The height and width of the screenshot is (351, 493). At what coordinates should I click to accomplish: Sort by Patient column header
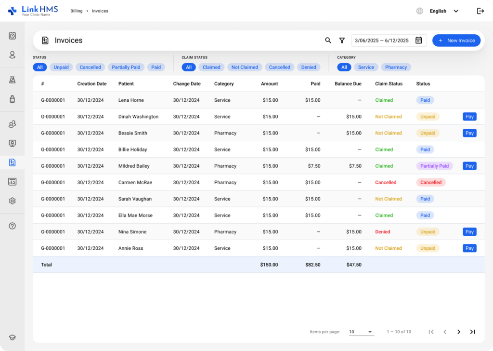126,84
